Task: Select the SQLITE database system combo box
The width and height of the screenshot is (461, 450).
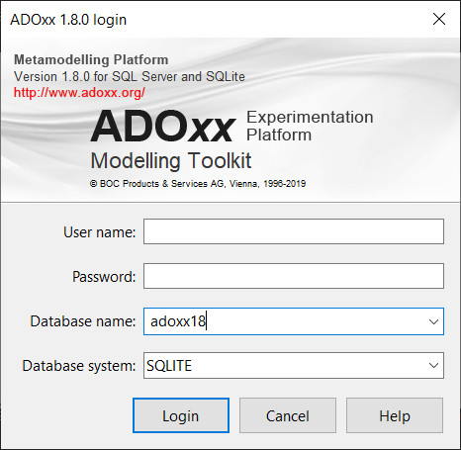Action: click(x=294, y=365)
